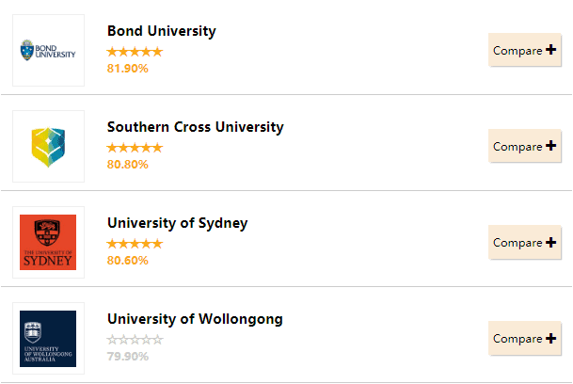Click the University of Sydney logo
The height and width of the screenshot is (384, 573).
(x=48, y=242)
